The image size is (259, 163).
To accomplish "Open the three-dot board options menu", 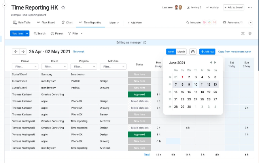I will coord(250,8).
